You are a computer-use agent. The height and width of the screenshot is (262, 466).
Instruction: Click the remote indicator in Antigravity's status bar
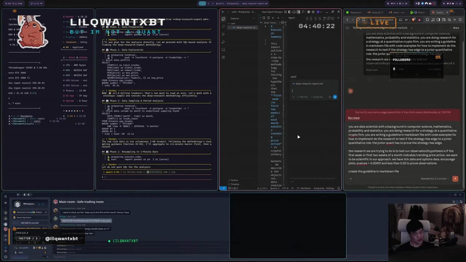pos(224,188)
